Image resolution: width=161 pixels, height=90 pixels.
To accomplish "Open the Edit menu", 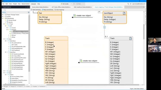I will click(x=7, y=4).
